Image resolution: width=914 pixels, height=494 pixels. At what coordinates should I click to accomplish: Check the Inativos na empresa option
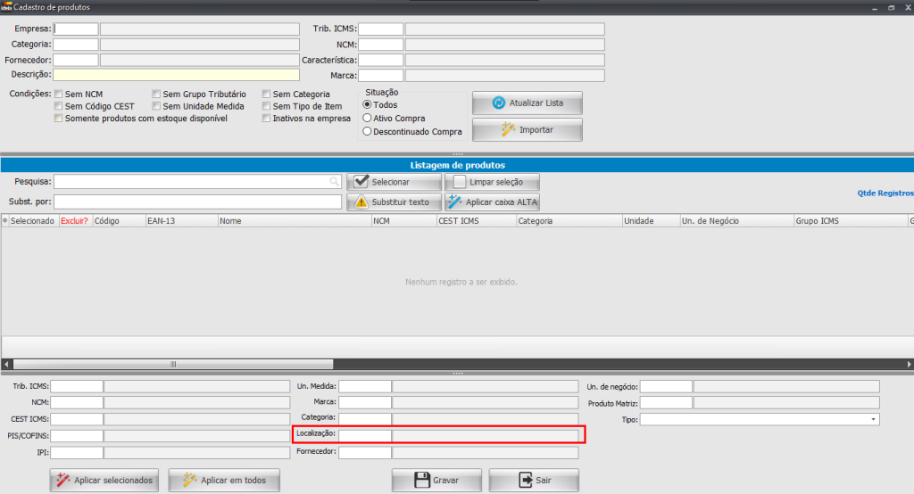(267, 119)
